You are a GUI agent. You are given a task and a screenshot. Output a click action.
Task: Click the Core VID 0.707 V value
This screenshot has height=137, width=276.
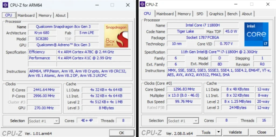pos(226,44)
